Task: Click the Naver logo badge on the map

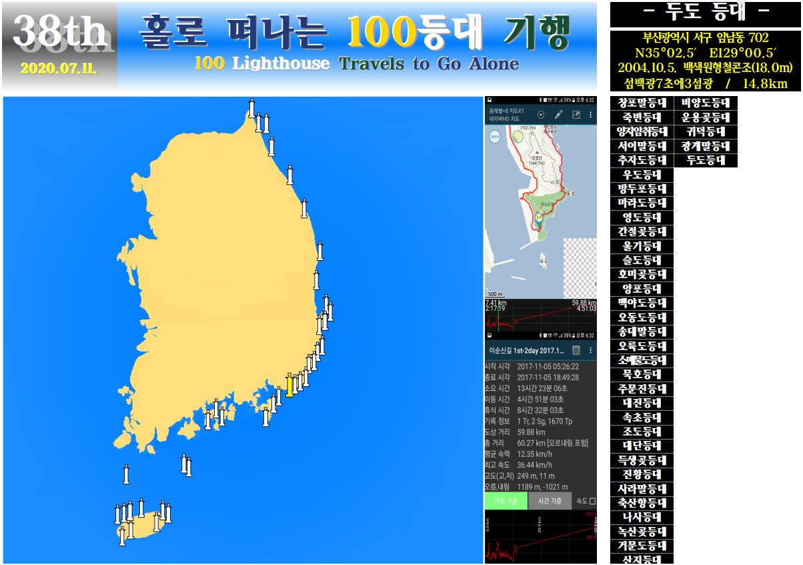Action: (x=495, y=135)
